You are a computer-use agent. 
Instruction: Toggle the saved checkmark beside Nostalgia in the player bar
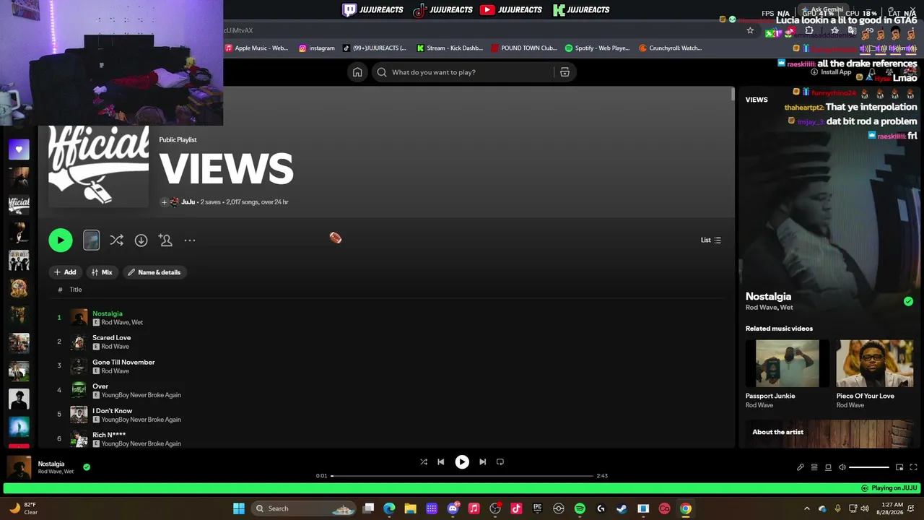87,467
